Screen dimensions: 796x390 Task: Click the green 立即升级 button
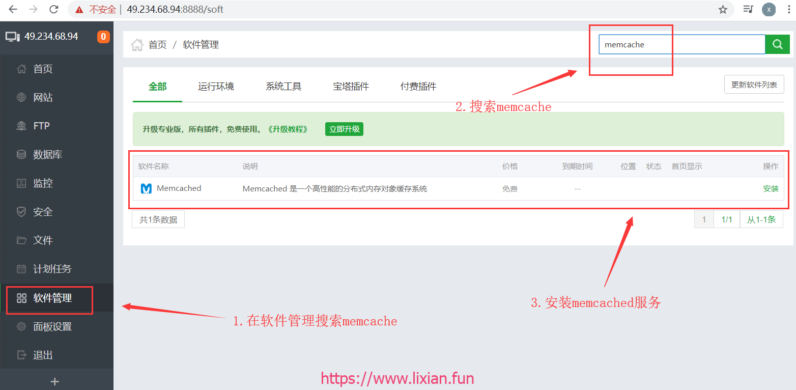point(344,129)
